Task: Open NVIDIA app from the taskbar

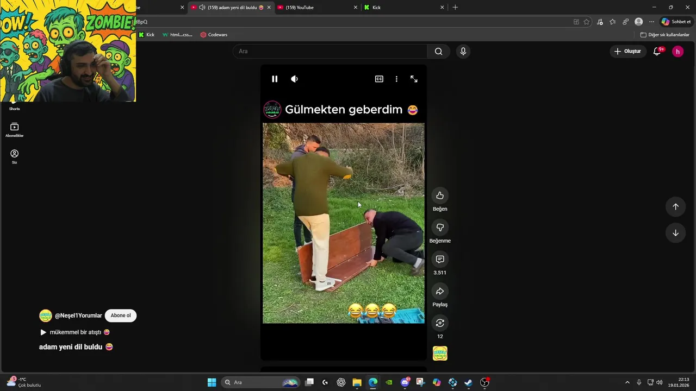Action: 389,382
